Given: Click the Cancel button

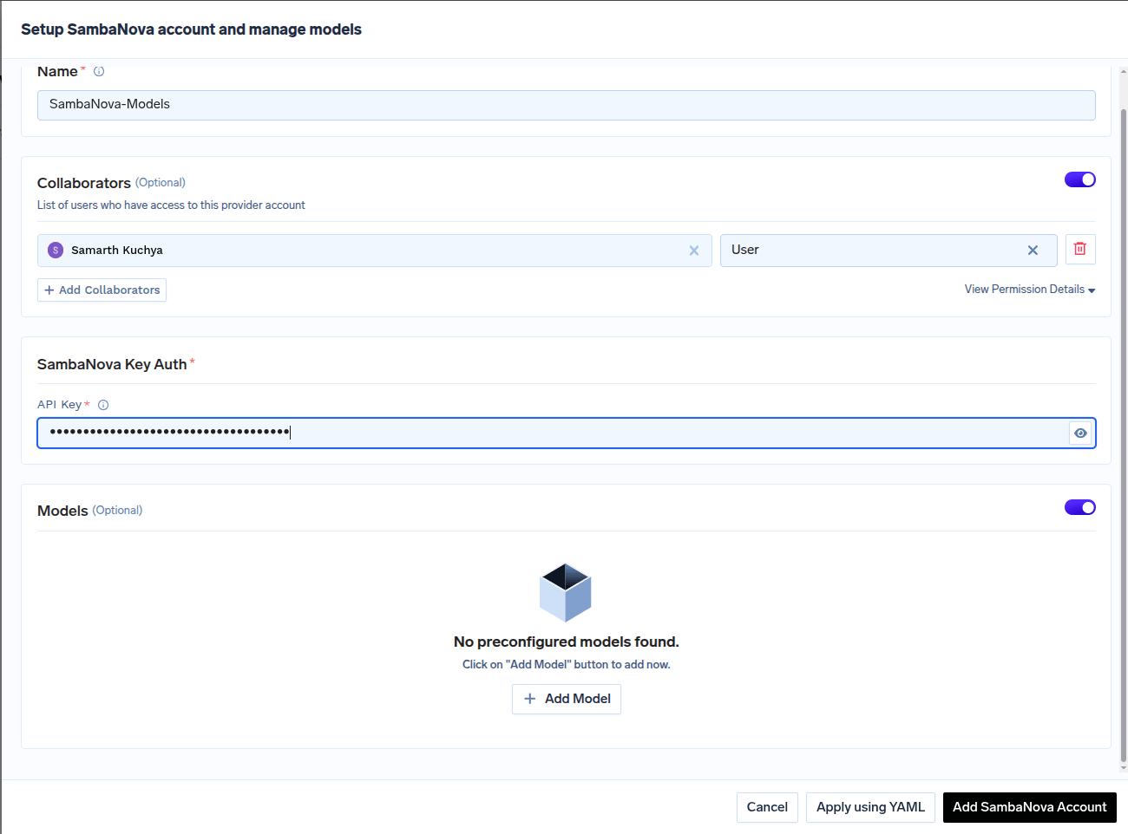Looking at the screenshot, I should click(767, 807).
